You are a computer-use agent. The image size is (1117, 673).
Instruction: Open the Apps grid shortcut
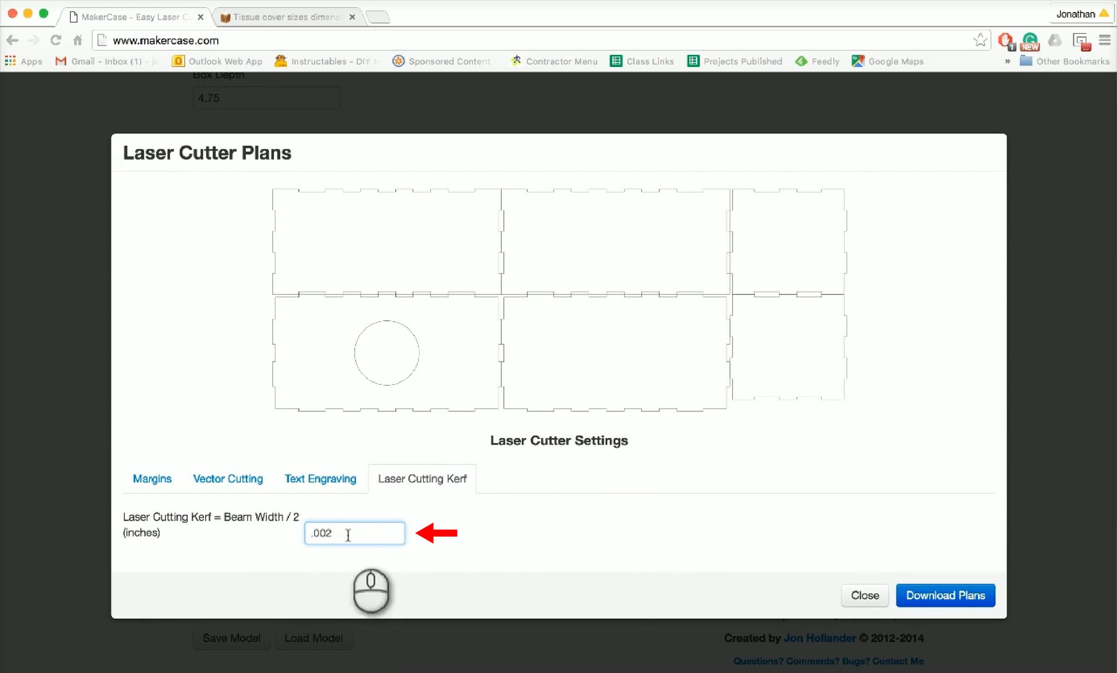(x=23, y=61)
